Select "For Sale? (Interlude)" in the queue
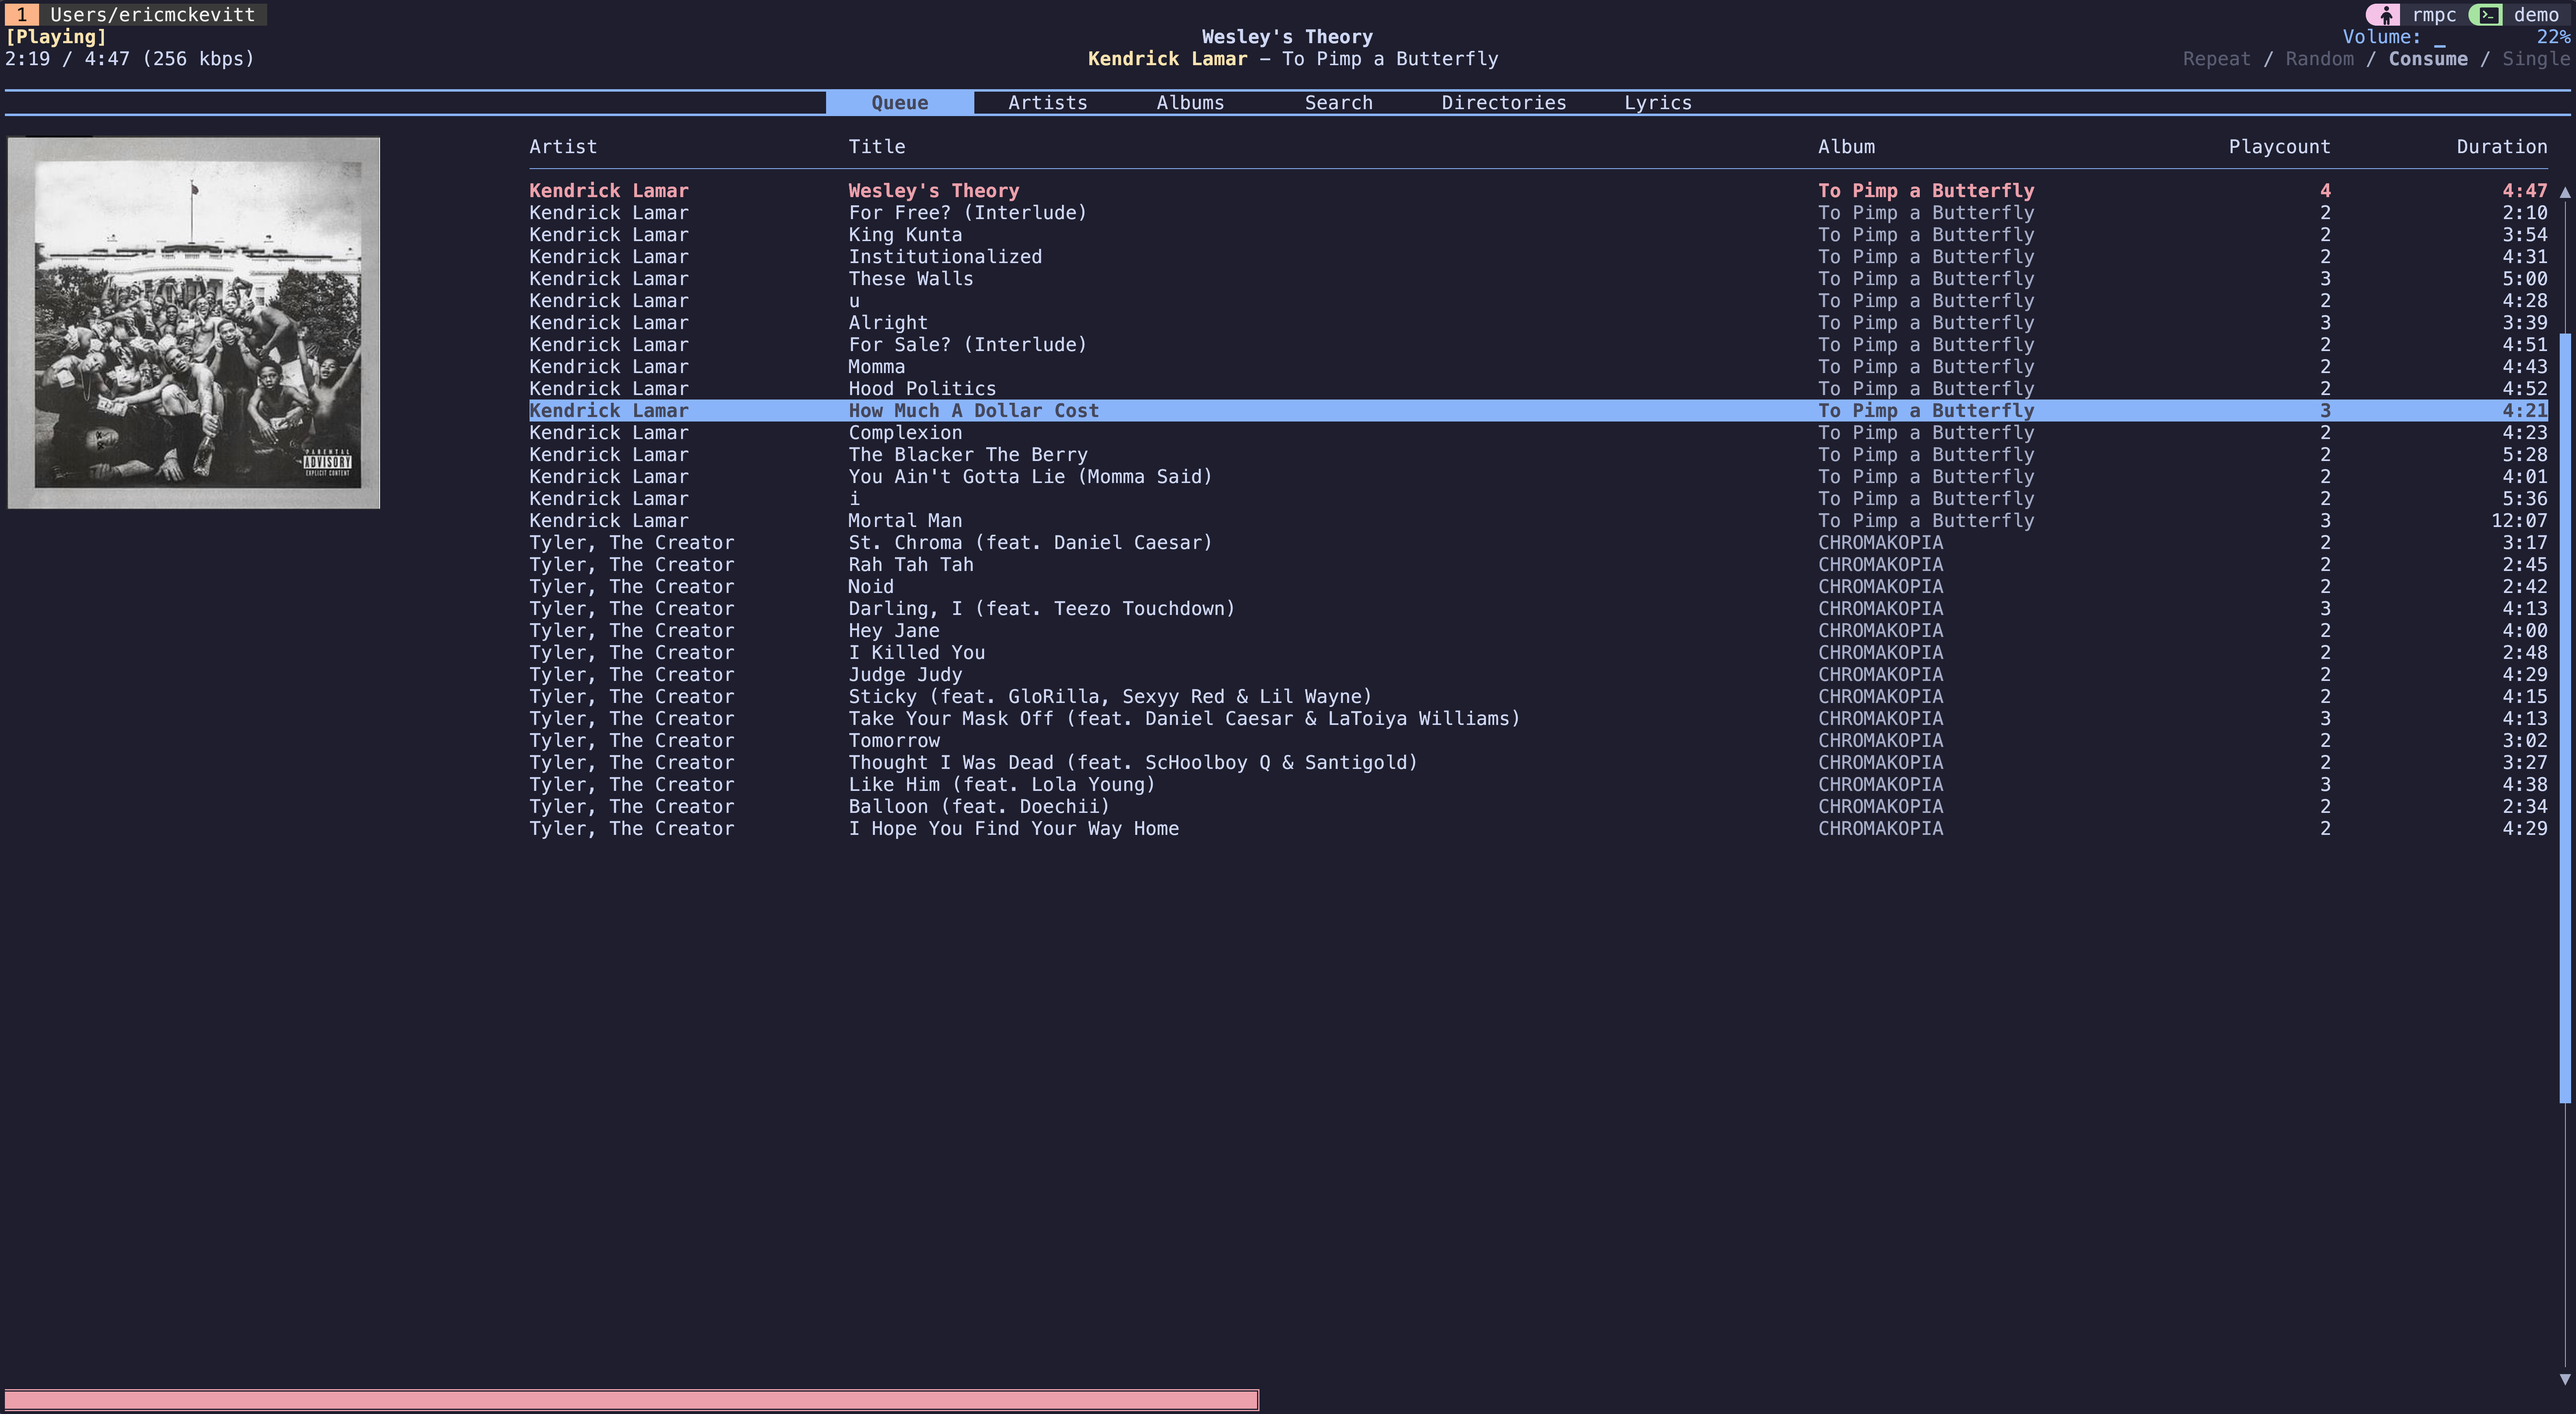Screen dimensions: 2576x1414 (x=1538, y=345)
